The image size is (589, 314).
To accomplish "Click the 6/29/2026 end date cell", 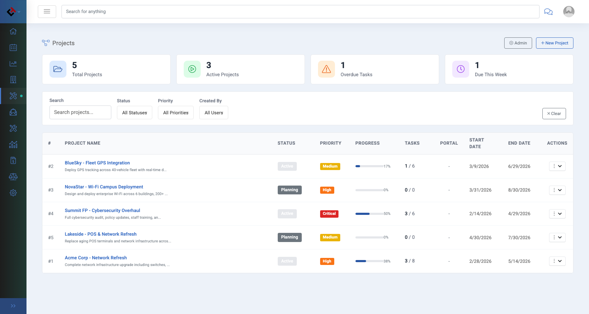I will click(519, 167).
